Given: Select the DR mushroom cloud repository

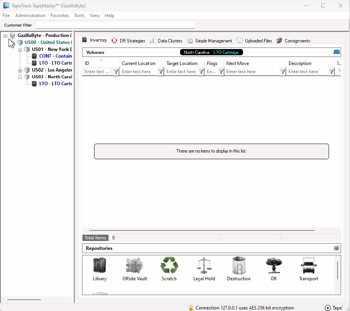Looking at the screenshot, I should [274, 265].
